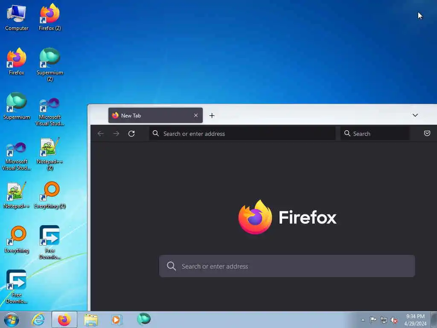Select the Everything desktop shortcut
437x328 pixels.
tap(17, 240)
